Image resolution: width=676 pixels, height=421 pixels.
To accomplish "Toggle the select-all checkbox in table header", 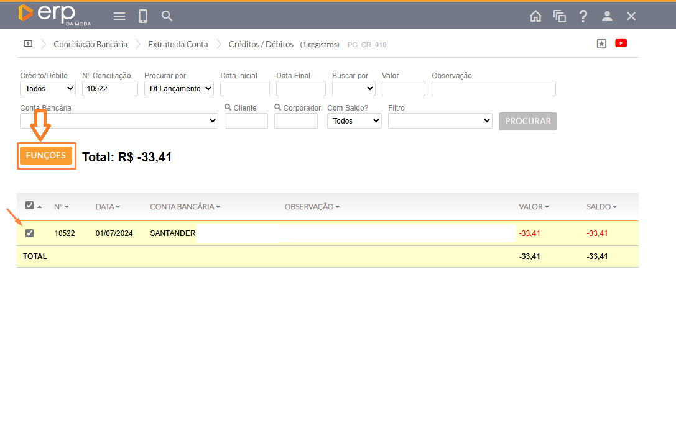I will pyautogui.click(x=29, y=206).
